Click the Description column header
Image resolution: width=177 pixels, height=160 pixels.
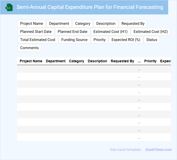tap(97, 61)
